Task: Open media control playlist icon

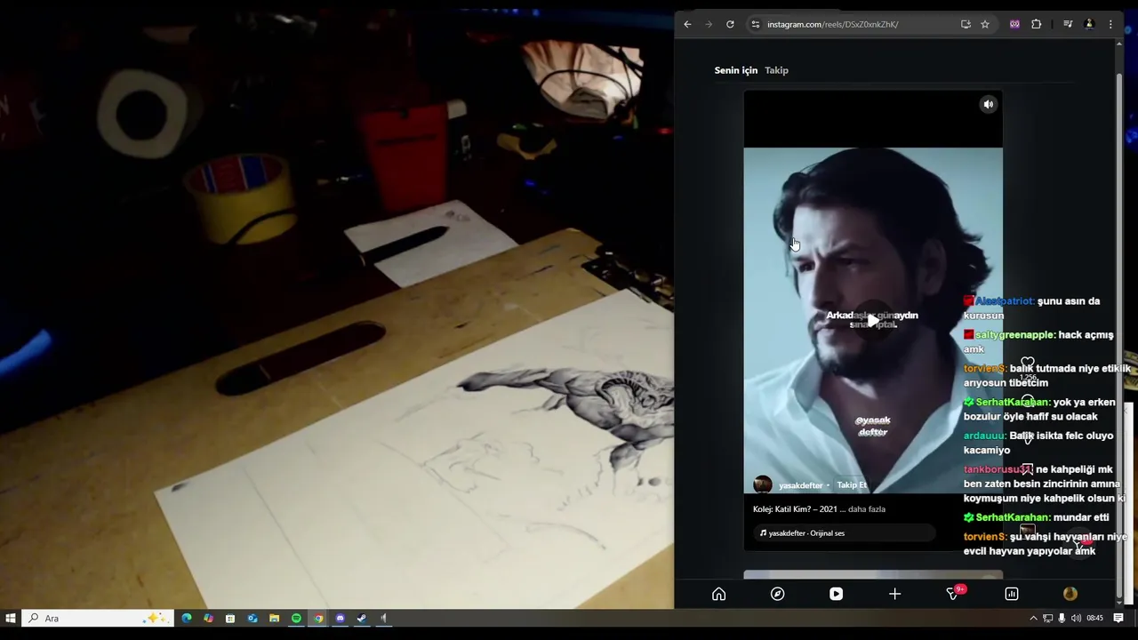Action: click(x=1068, y=24)
